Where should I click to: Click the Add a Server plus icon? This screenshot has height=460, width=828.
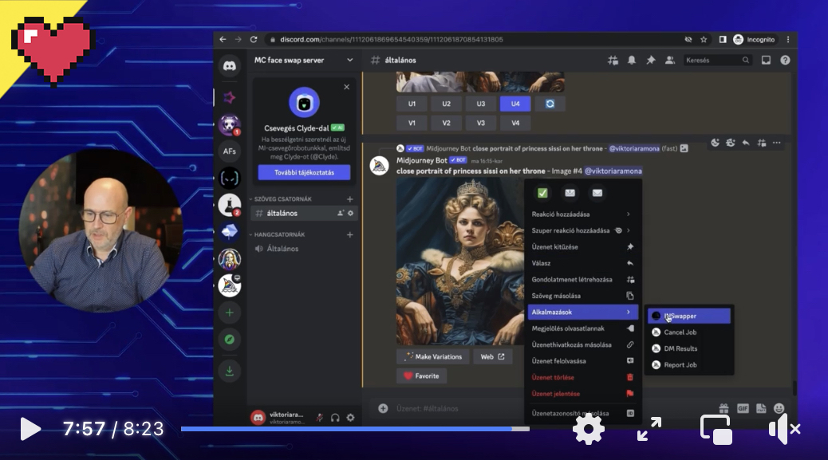(230, 313)
